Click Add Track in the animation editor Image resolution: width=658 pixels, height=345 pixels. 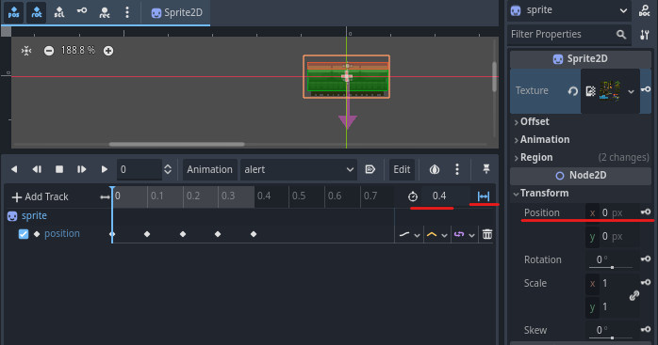(41, 196)
